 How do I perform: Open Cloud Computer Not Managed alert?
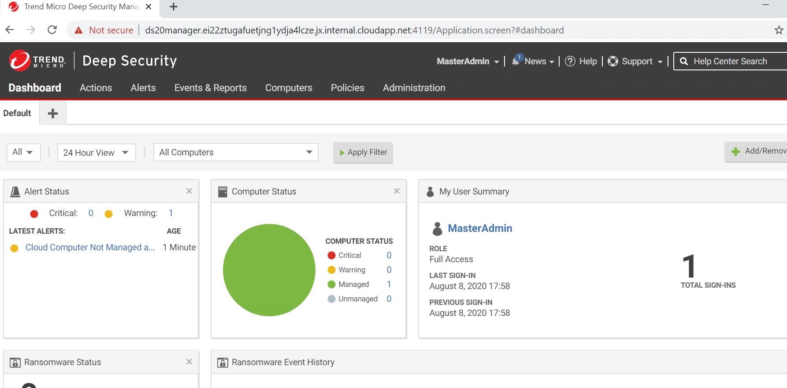(90, 247)
